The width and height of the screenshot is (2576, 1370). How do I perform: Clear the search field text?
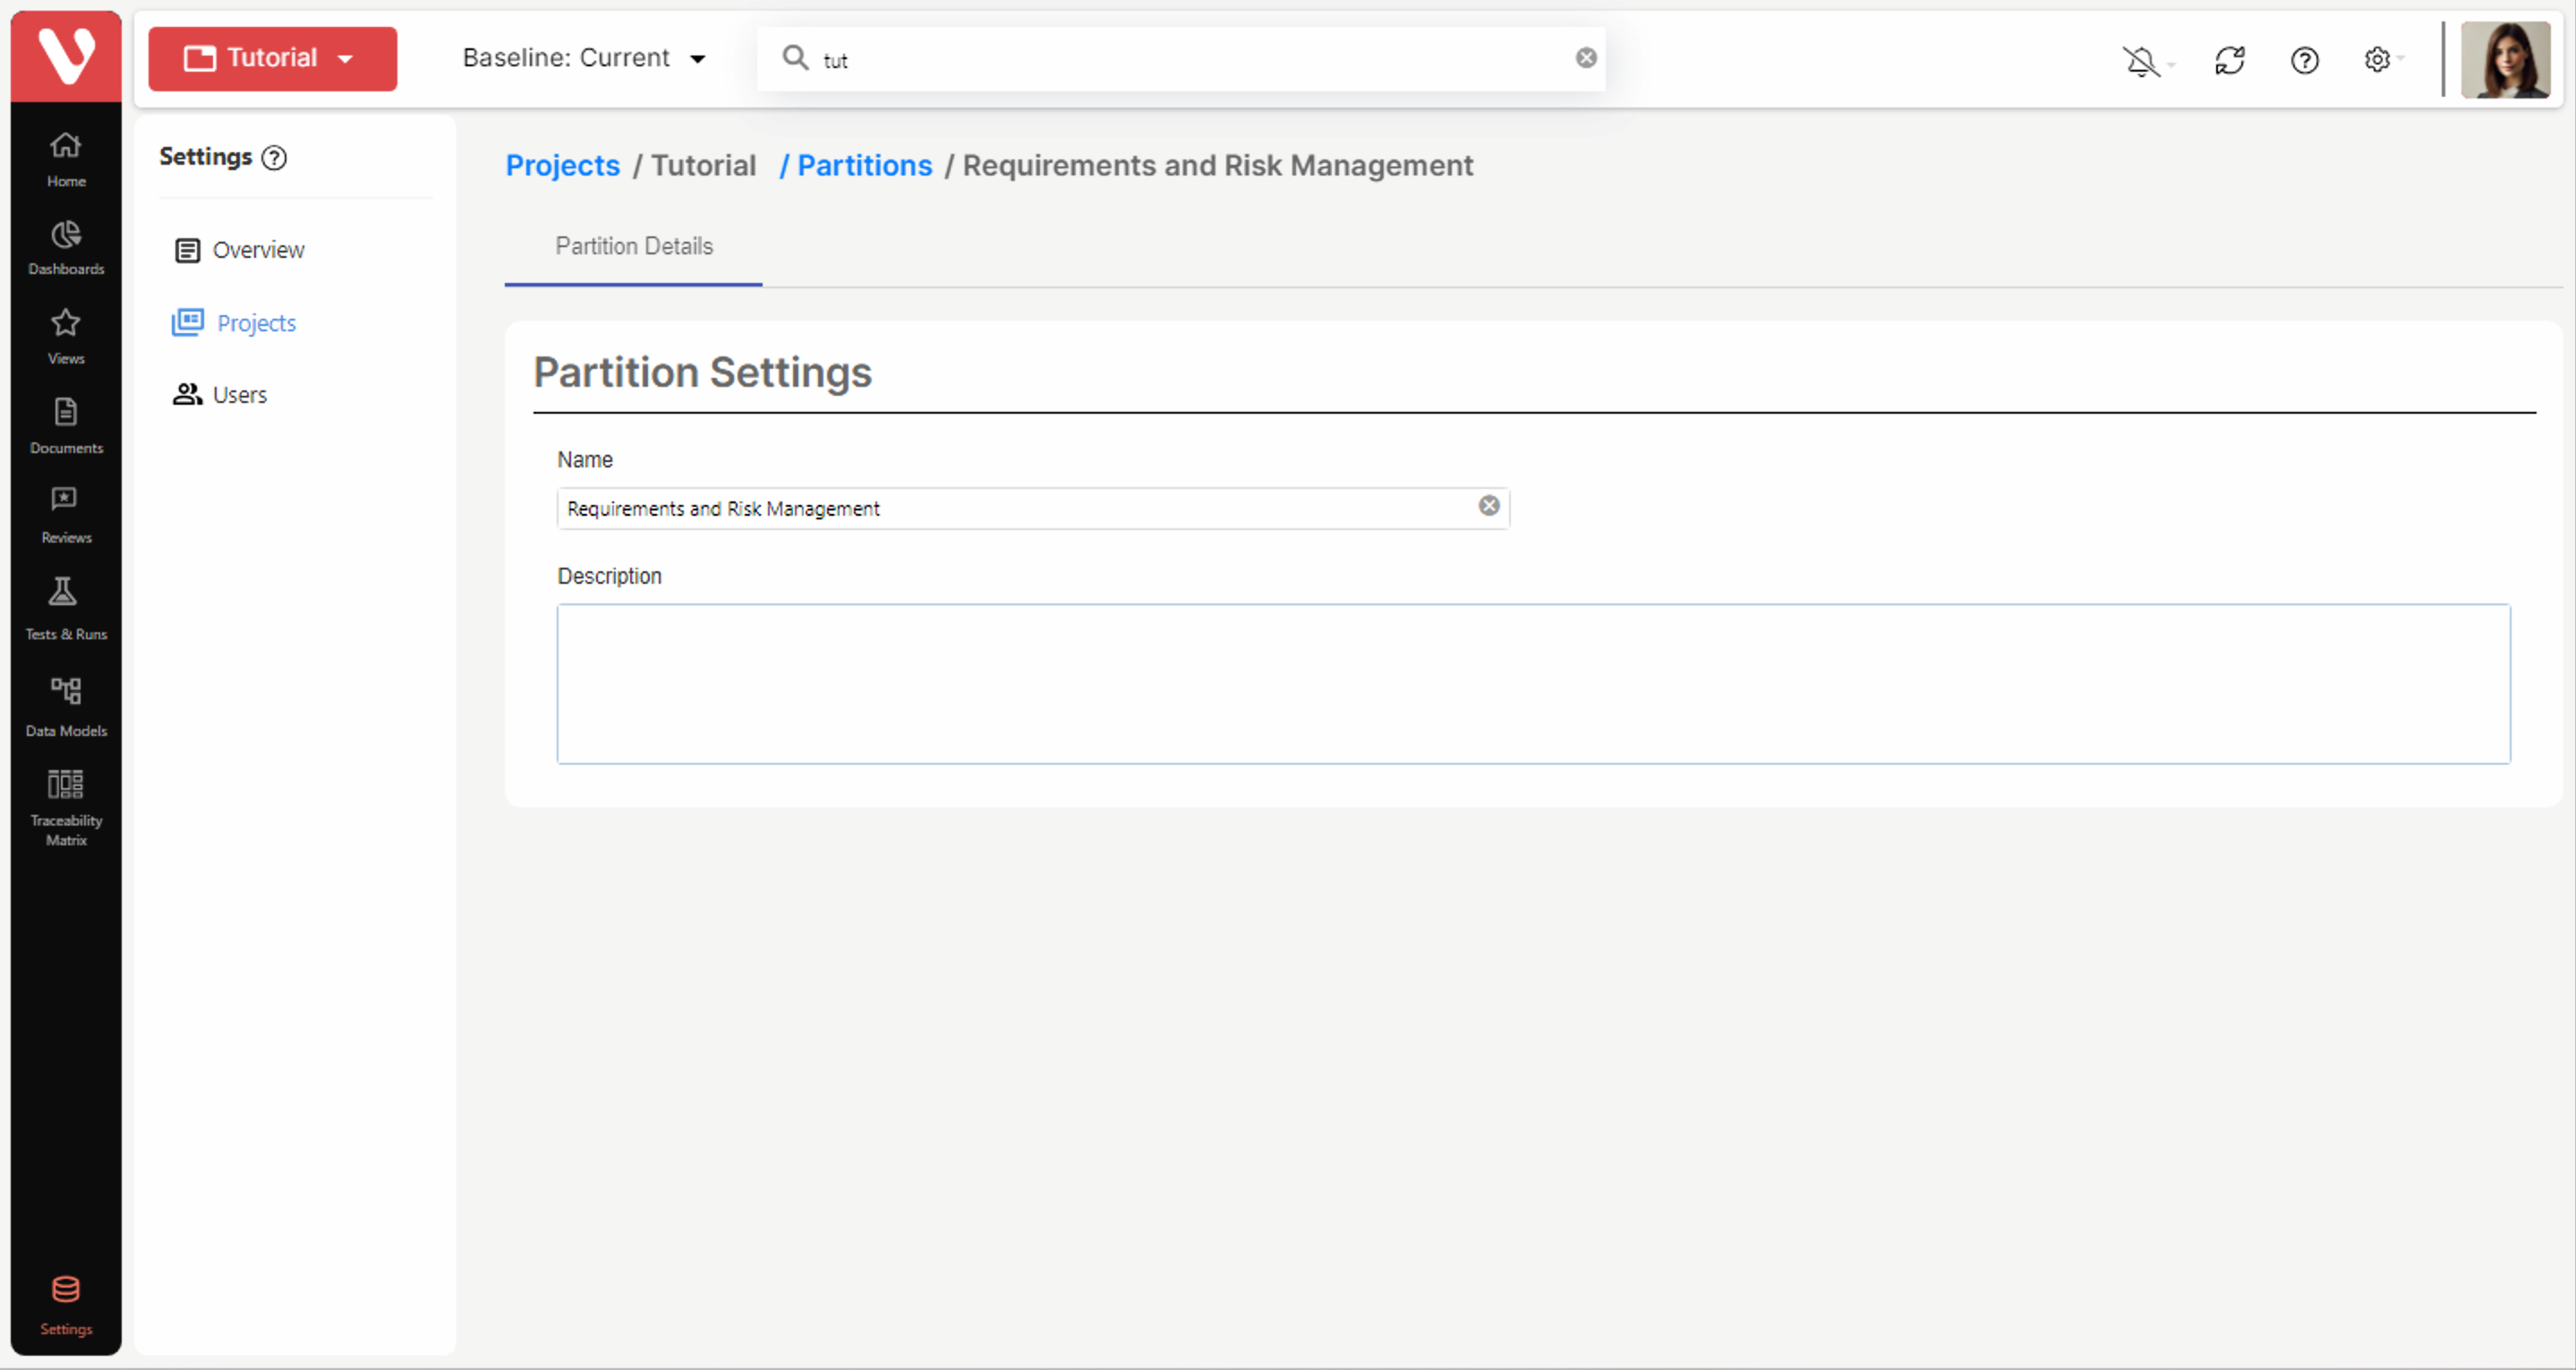click(x=1586, y=58)
